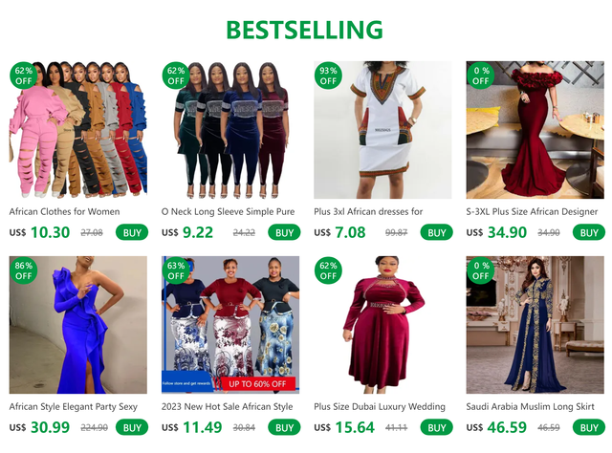Click BUY for the US$ 11.49 item
The height and width of the screenshot is (453, 612).
click(284, 427)
